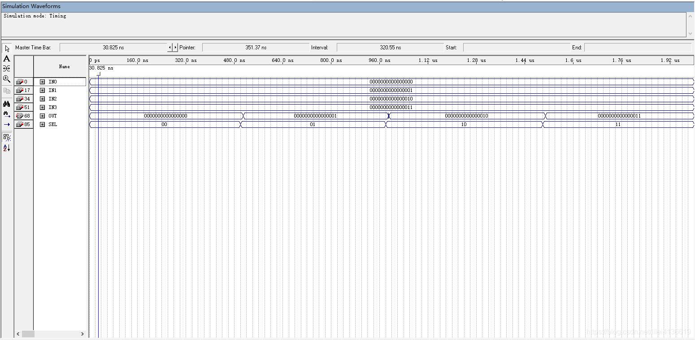Click the Name column header

tap(60, 66)
